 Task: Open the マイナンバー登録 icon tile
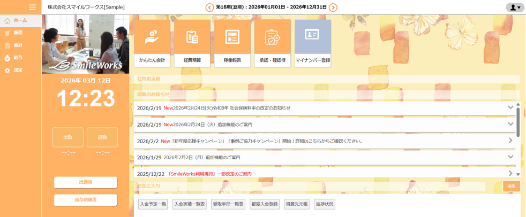(313, 43)
